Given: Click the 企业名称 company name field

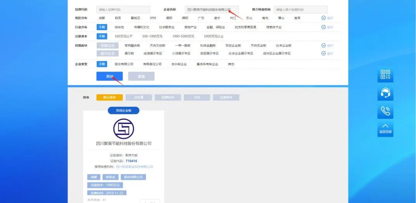Looking at the screenshot, I should point(212,10).
